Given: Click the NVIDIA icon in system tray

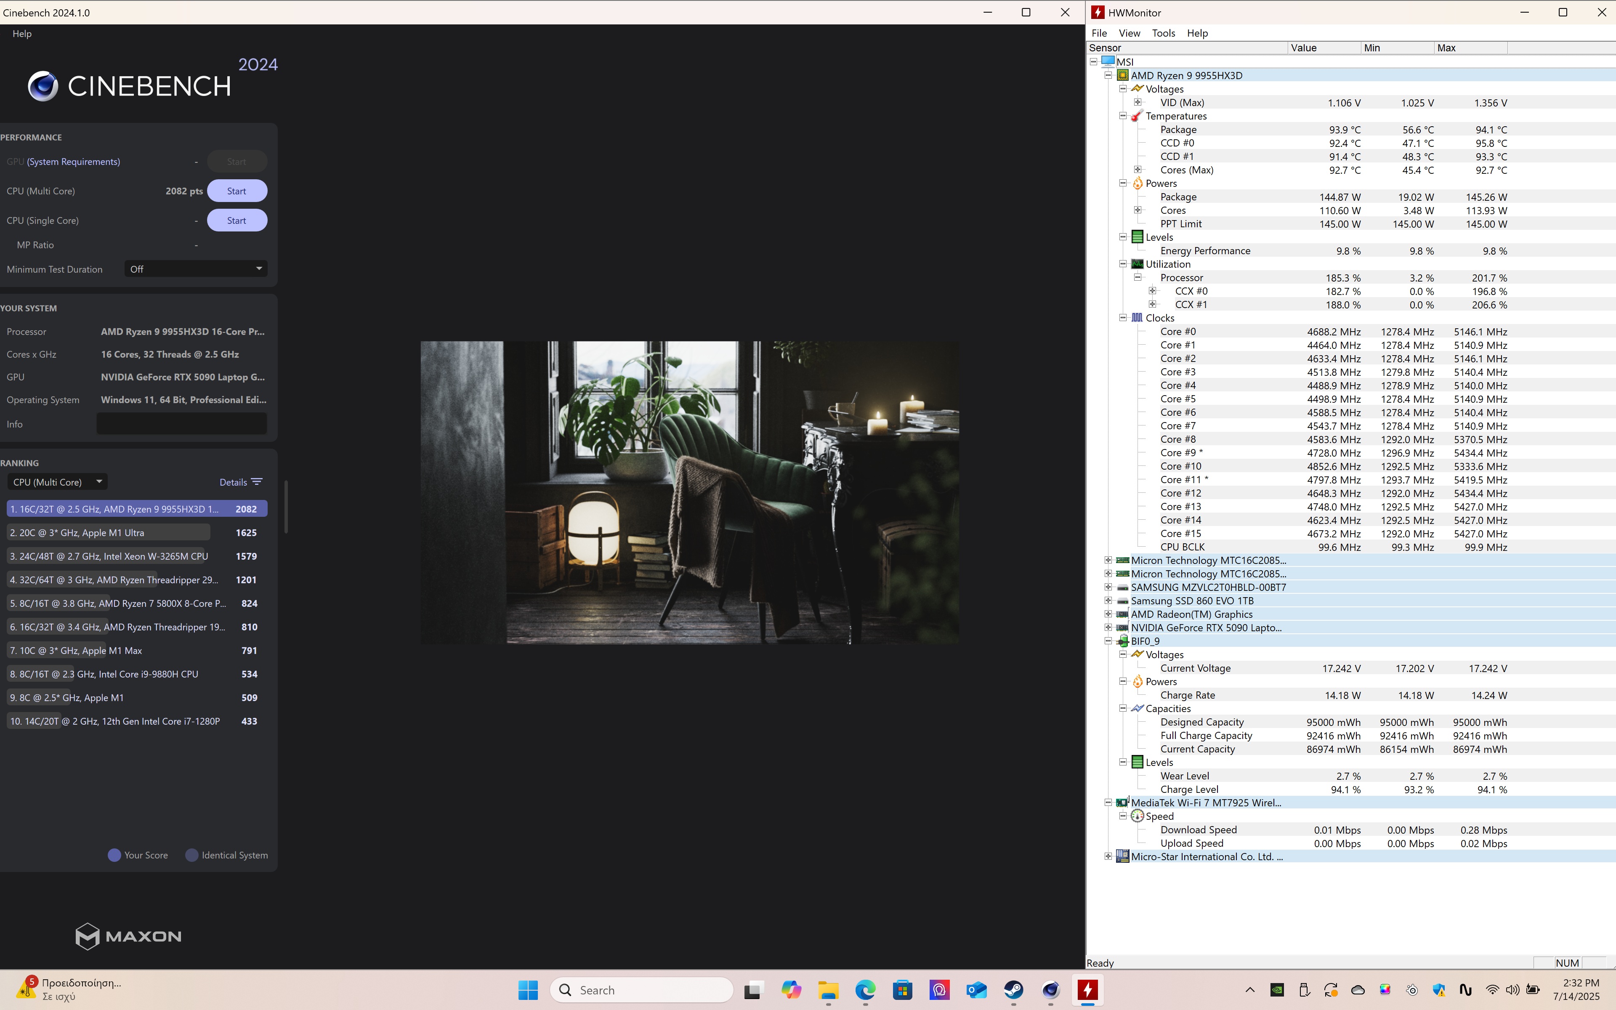Looking at the screenshot, I should point(1277,990).
